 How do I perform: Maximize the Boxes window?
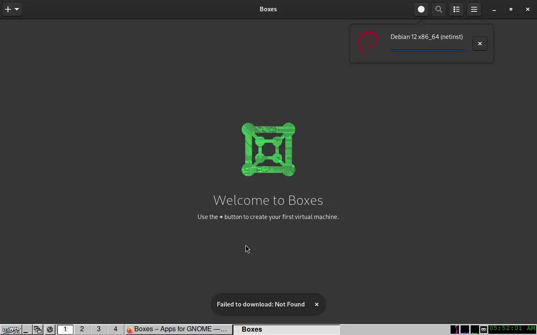511,9
